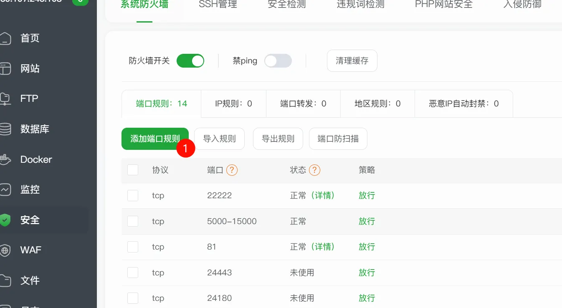Click the Home icon in sidebar

coord(5,38)
